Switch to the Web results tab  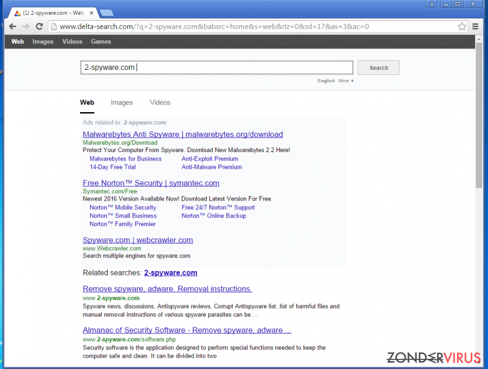87,103
